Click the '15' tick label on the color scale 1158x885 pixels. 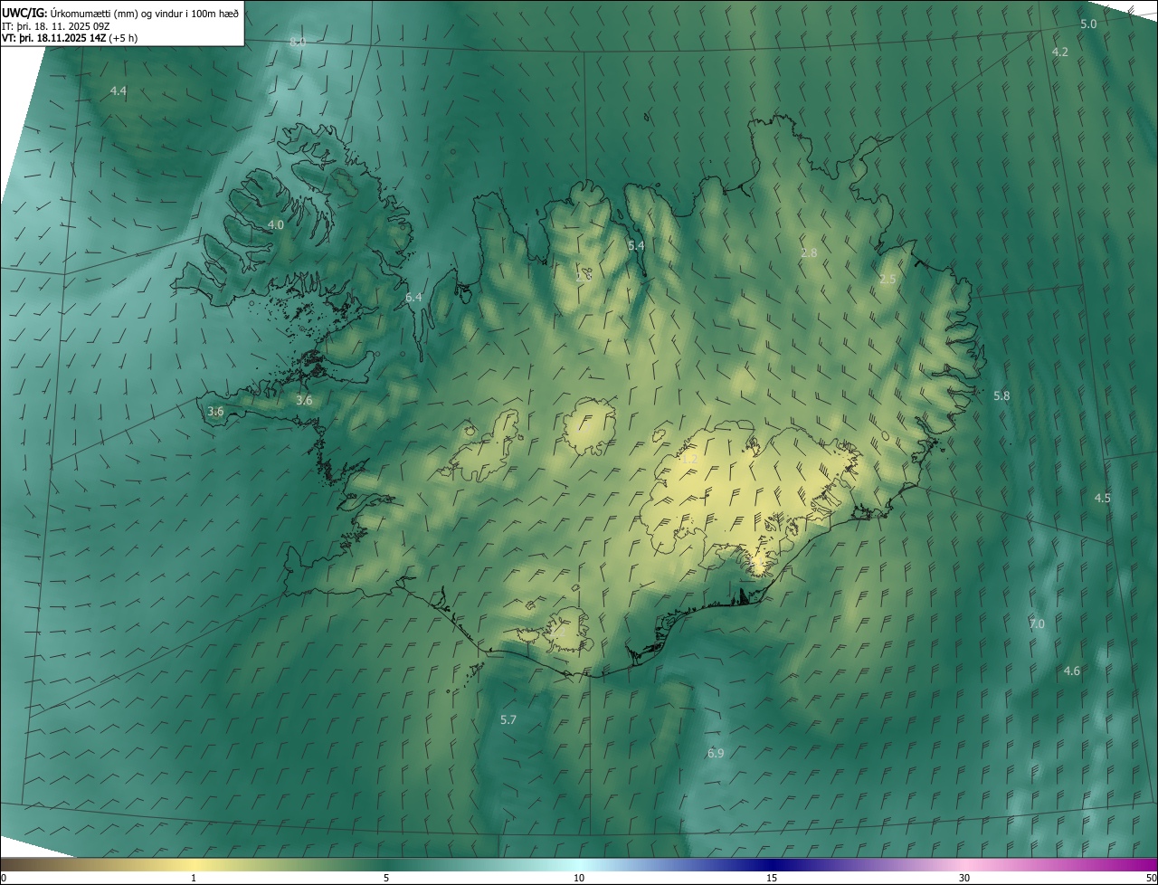pyautogui.click(x=772, y=879)
